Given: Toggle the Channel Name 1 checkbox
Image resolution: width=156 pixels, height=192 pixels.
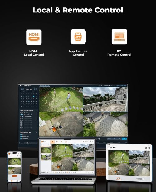Looking at the screenshot, I should [21, 115].
